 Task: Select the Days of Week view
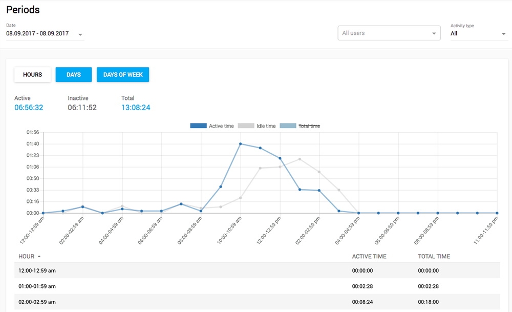point(123,75)
